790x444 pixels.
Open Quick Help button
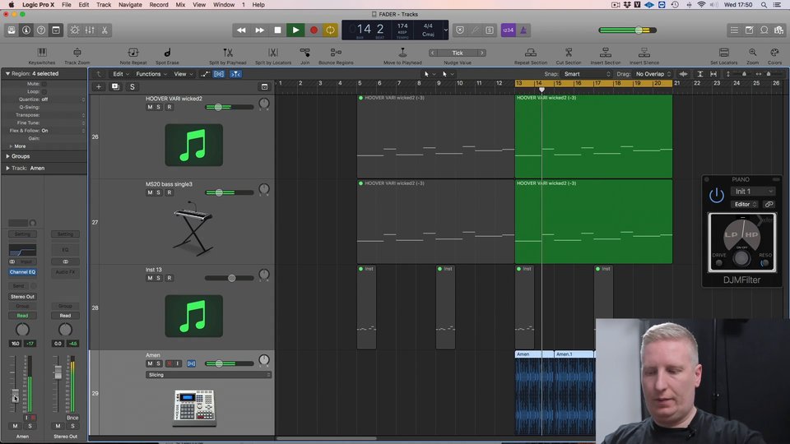41,30
